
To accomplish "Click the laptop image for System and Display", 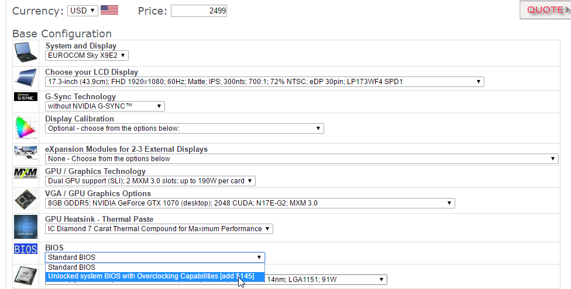I will [x=26, y=53].
